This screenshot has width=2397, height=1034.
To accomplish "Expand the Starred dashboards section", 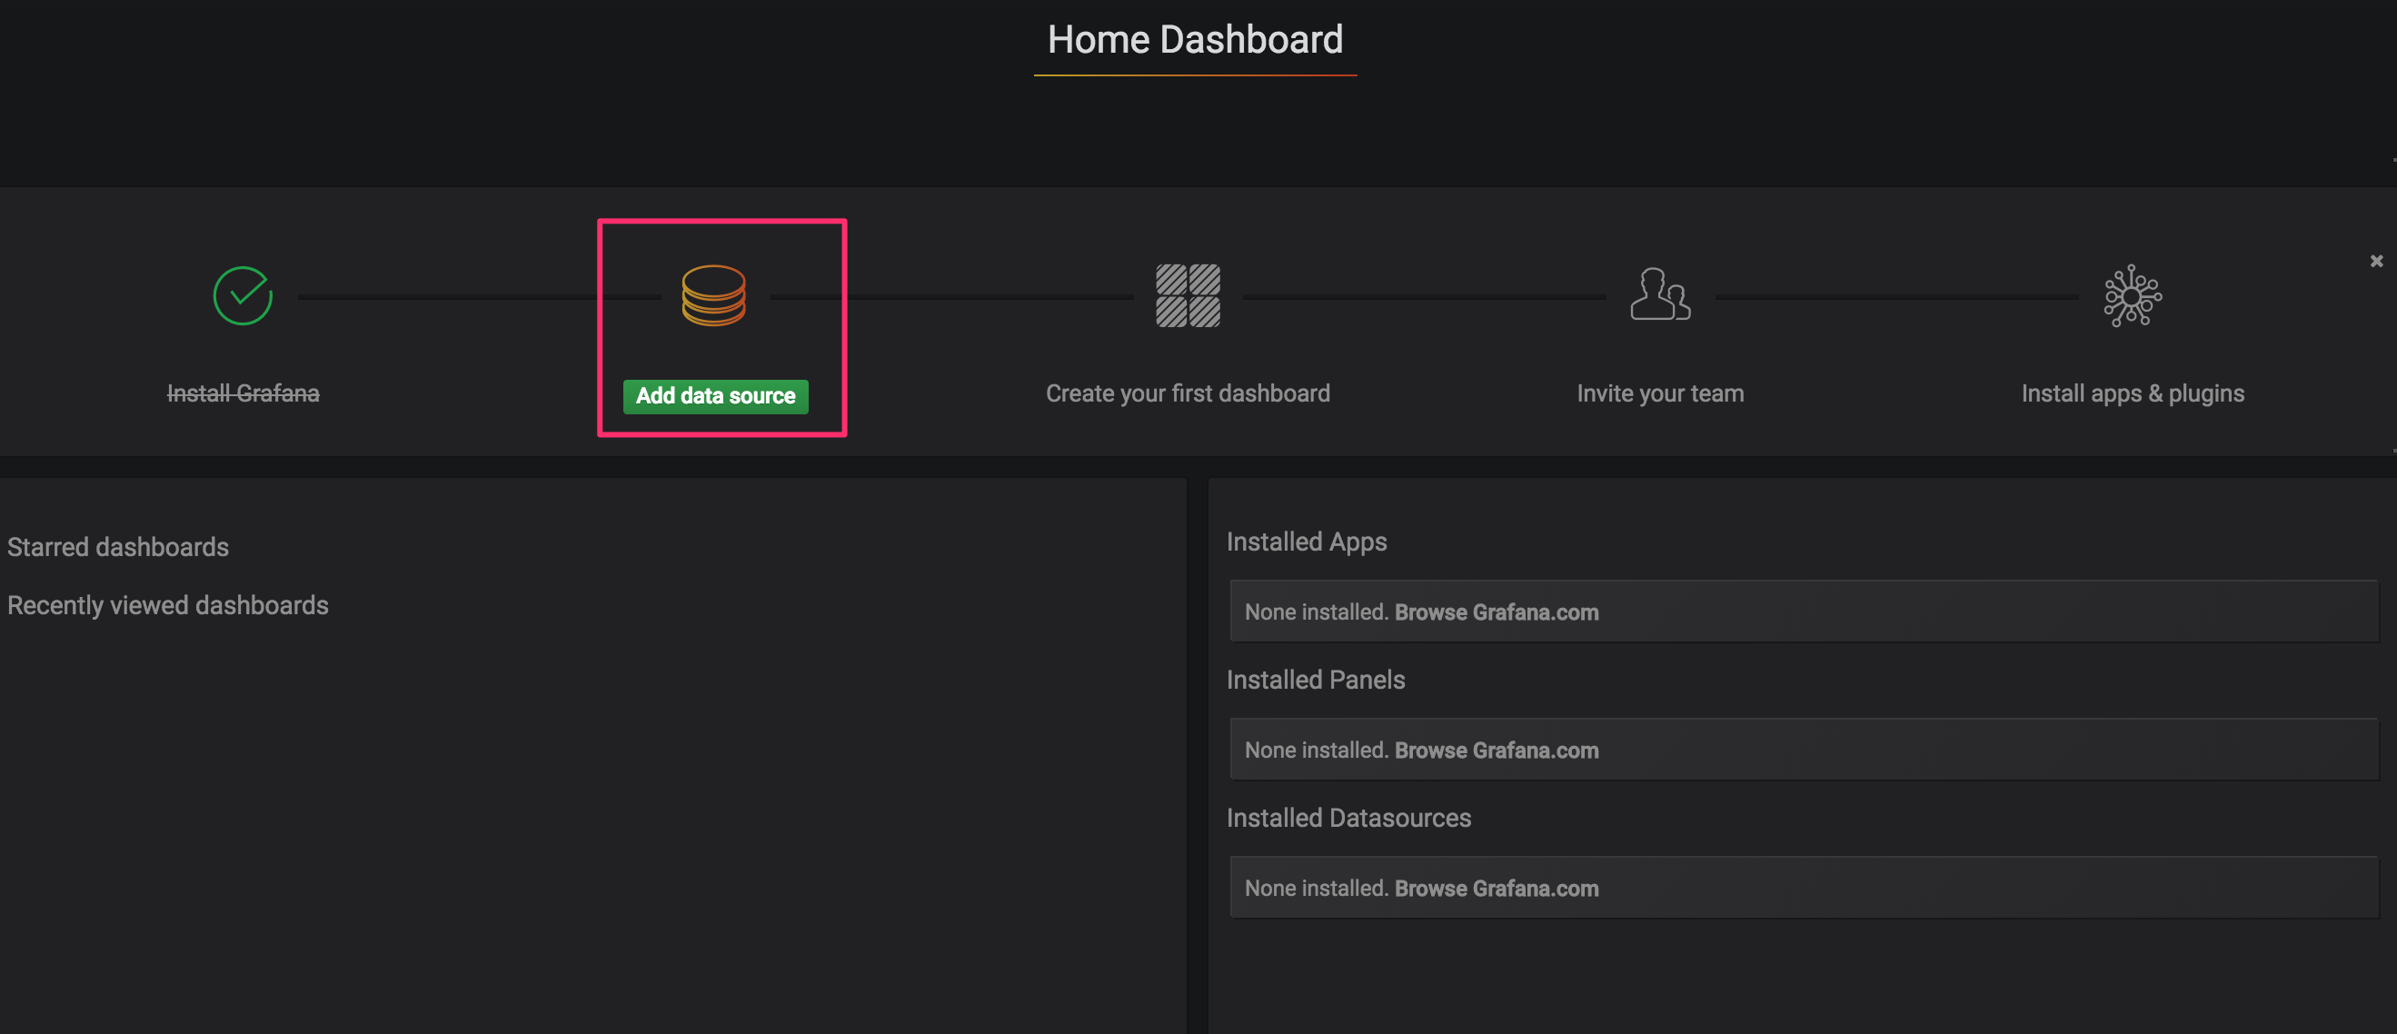I will click(118, 547).
